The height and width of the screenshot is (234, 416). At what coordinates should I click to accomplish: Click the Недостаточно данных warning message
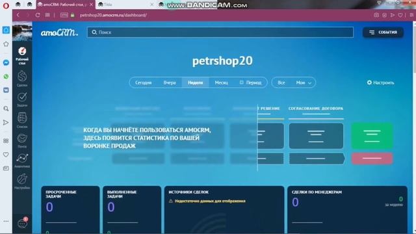[x=207, y=201]
